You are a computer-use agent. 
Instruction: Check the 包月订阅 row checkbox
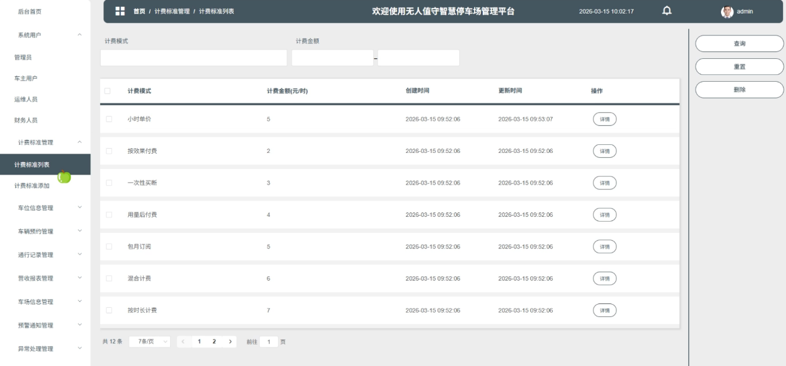(x=109, y=246)
